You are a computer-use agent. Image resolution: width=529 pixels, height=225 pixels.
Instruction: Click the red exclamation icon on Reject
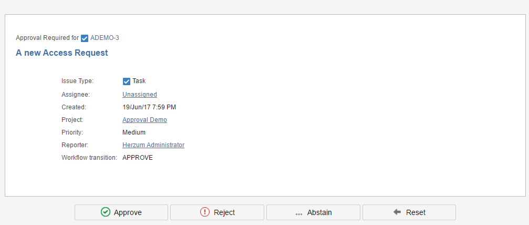205,212
